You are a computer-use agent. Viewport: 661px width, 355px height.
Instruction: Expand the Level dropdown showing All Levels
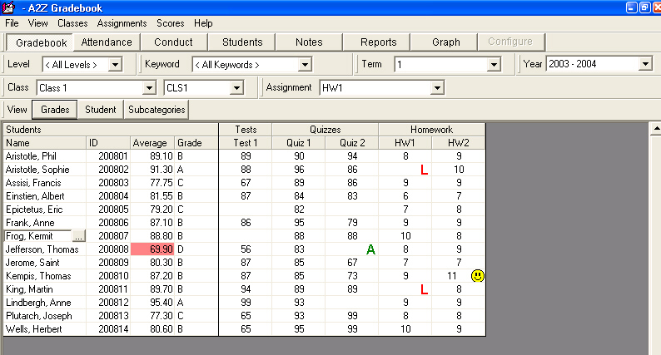[115, 65]
